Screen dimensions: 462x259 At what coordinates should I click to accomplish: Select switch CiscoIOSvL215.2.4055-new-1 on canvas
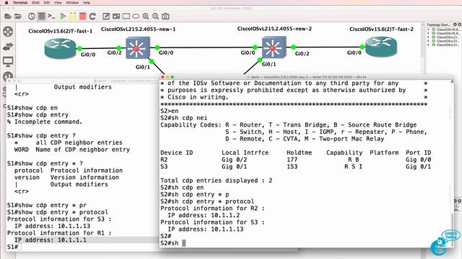[138, 48]
